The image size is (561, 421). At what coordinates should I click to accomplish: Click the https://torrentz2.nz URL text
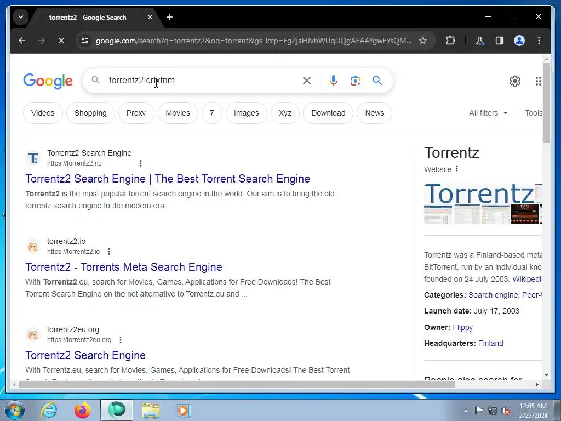(75, 163)
